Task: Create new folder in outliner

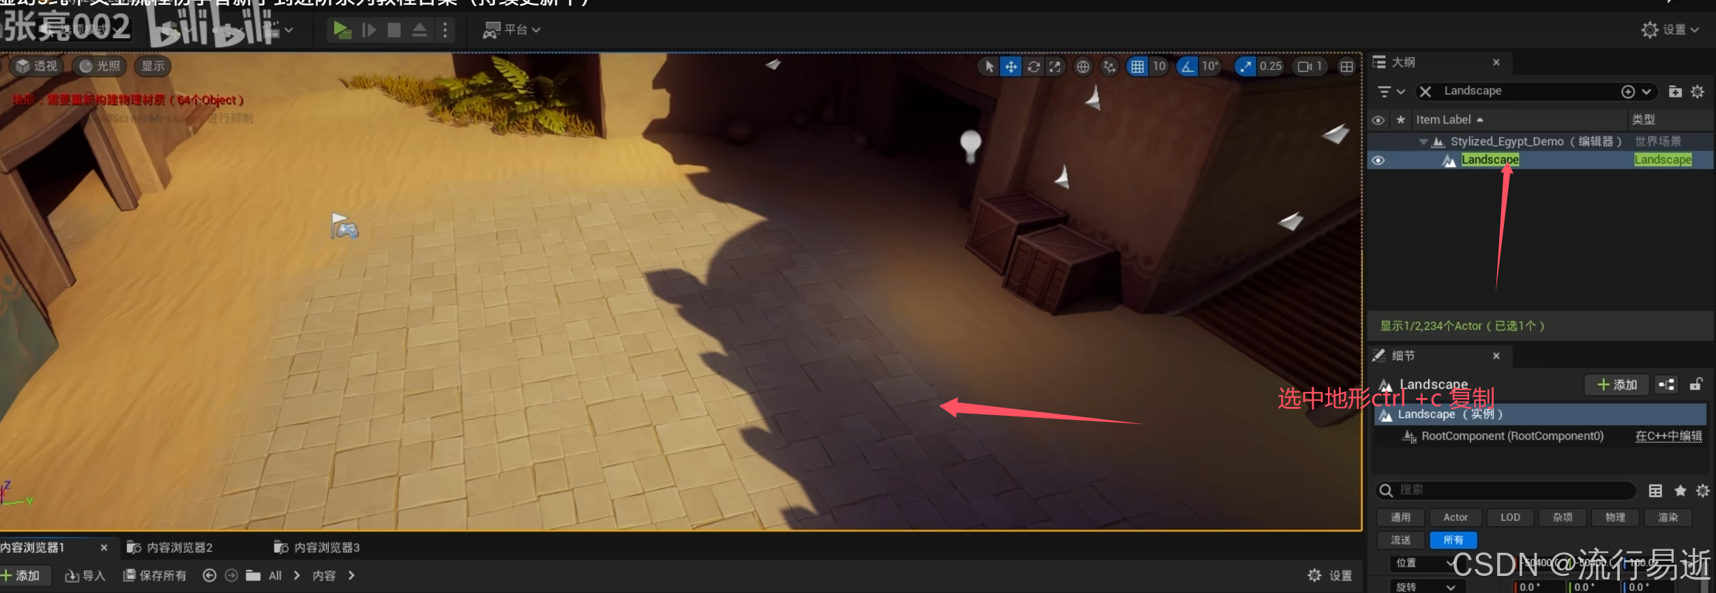Action: [x=1675, y=91]
